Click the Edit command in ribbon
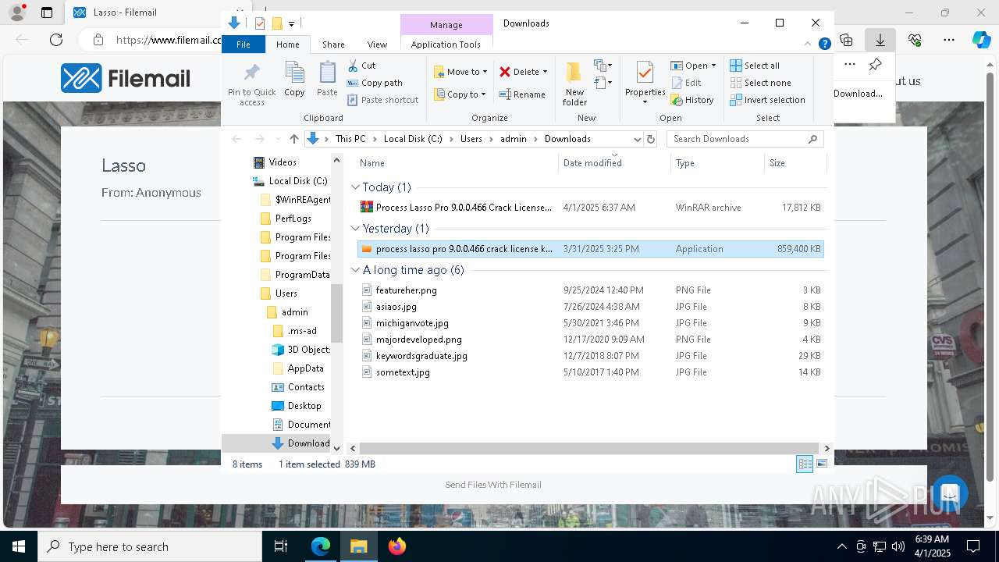 coord(685,83)
